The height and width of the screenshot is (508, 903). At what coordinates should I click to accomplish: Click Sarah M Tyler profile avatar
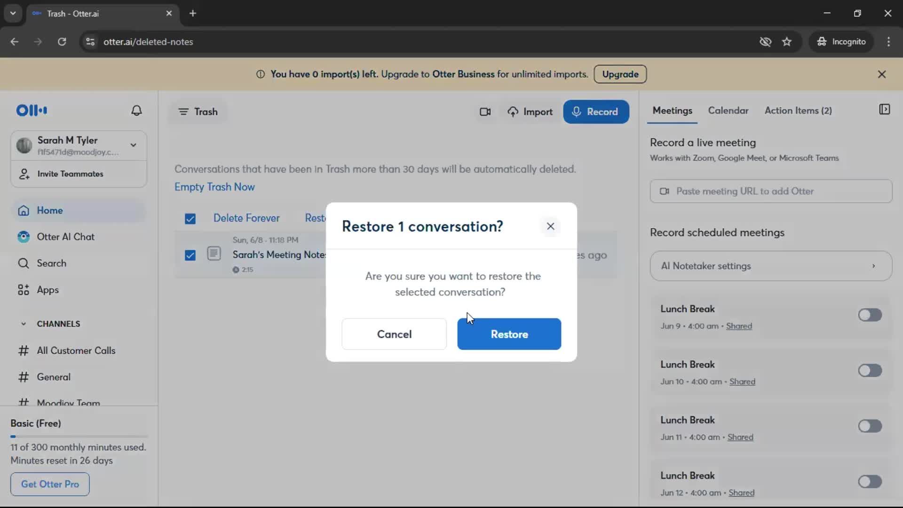[x=24, y=145]
